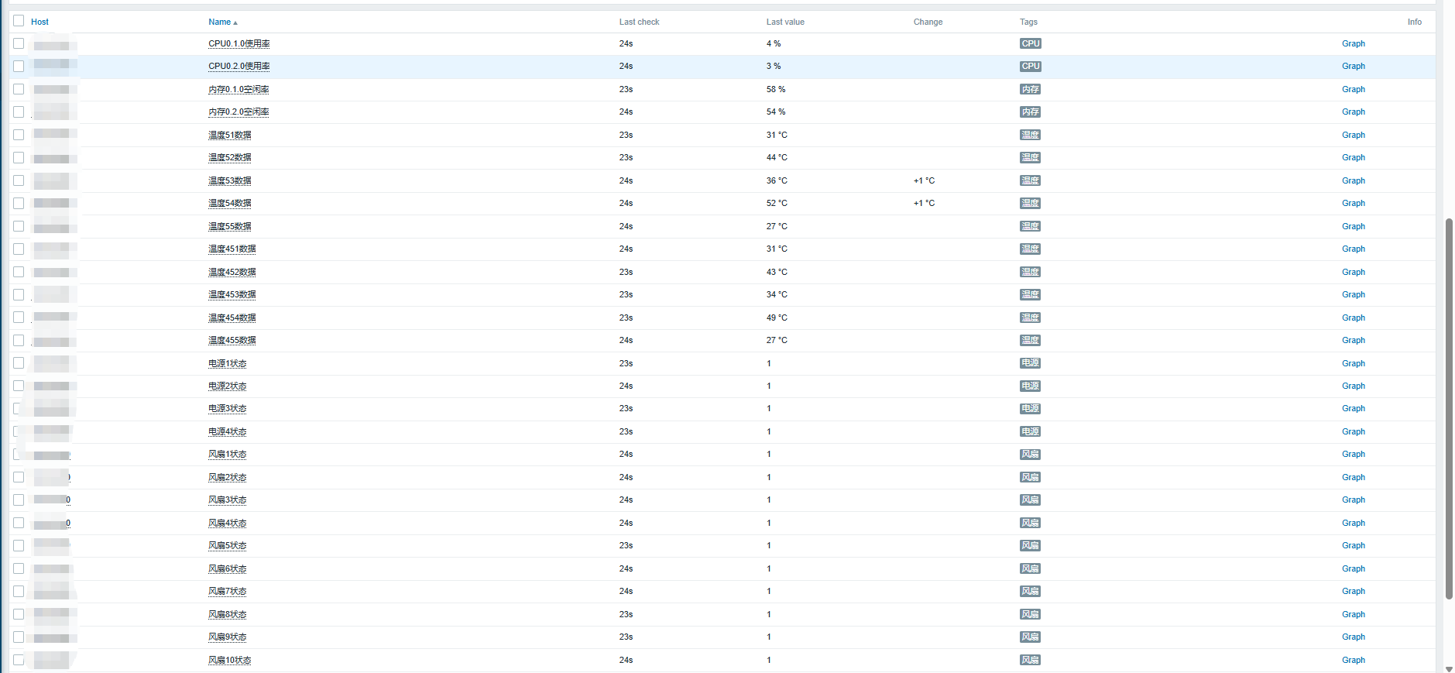
Task: Click the CPU tag in CPU0.2.0使用率 row
Action: click(x=1030, y=67)
